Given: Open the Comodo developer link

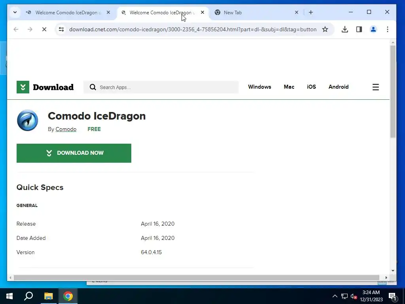Looking at the screenshot, I should [66, 129].
